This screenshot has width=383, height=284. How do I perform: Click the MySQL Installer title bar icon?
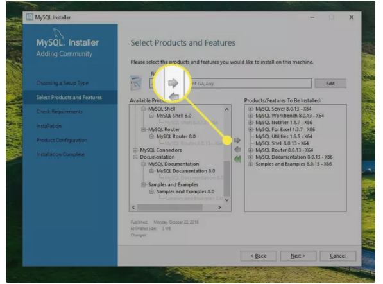[x=30, y=17]
